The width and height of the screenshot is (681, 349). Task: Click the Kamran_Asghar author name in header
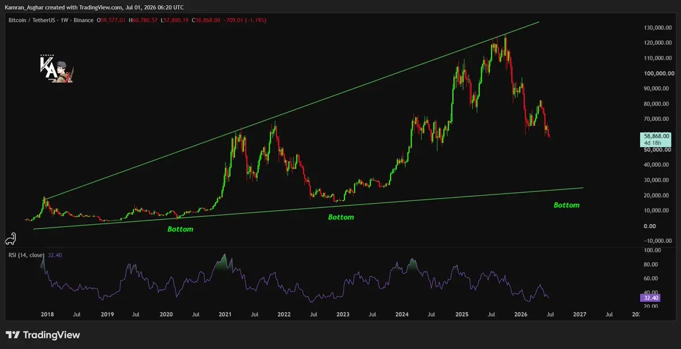coord(24,7)
